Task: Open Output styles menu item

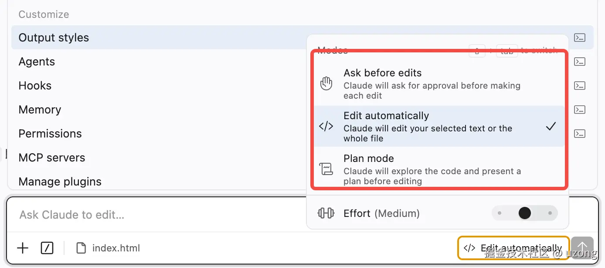Action: [54, 38]
